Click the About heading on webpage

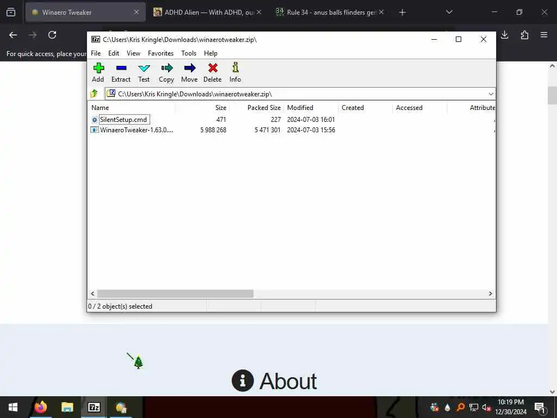(288, 382)
